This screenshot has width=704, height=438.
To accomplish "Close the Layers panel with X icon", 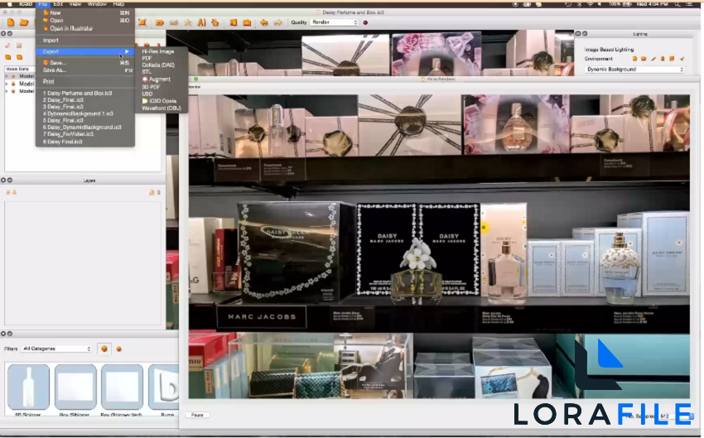I will click(3, 180).
